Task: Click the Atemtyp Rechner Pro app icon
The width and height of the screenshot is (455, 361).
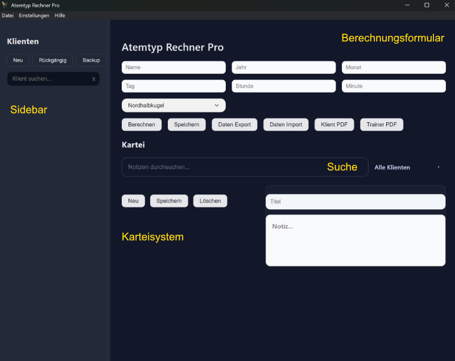Action: click(5, 5)
